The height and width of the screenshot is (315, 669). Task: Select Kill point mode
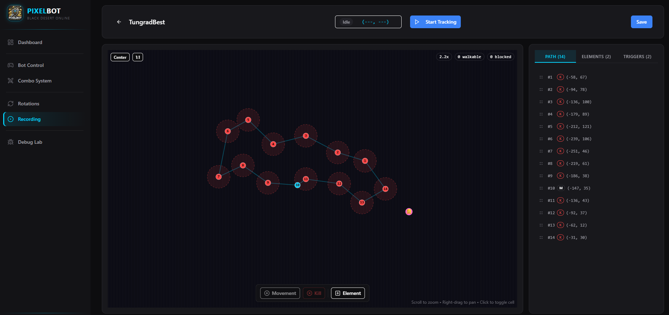314,293
